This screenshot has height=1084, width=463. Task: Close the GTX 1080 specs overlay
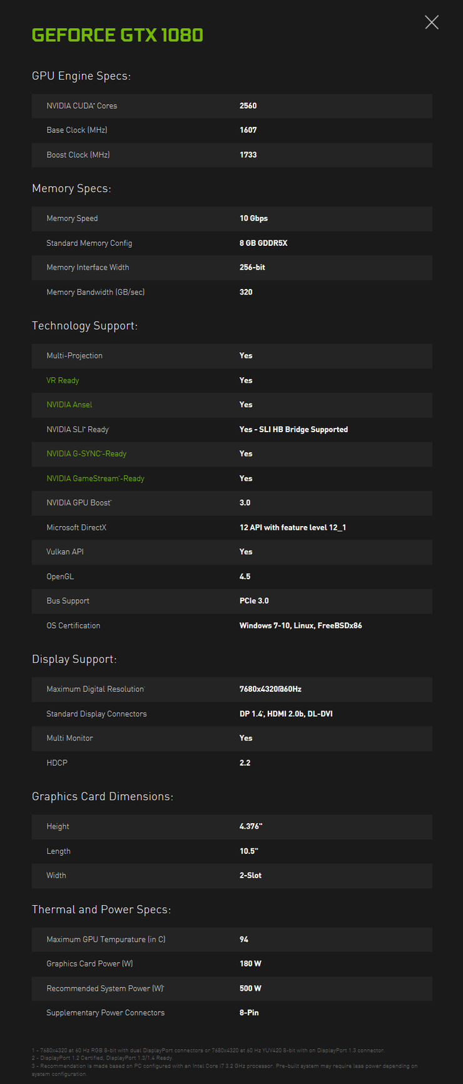click(432, 23)
